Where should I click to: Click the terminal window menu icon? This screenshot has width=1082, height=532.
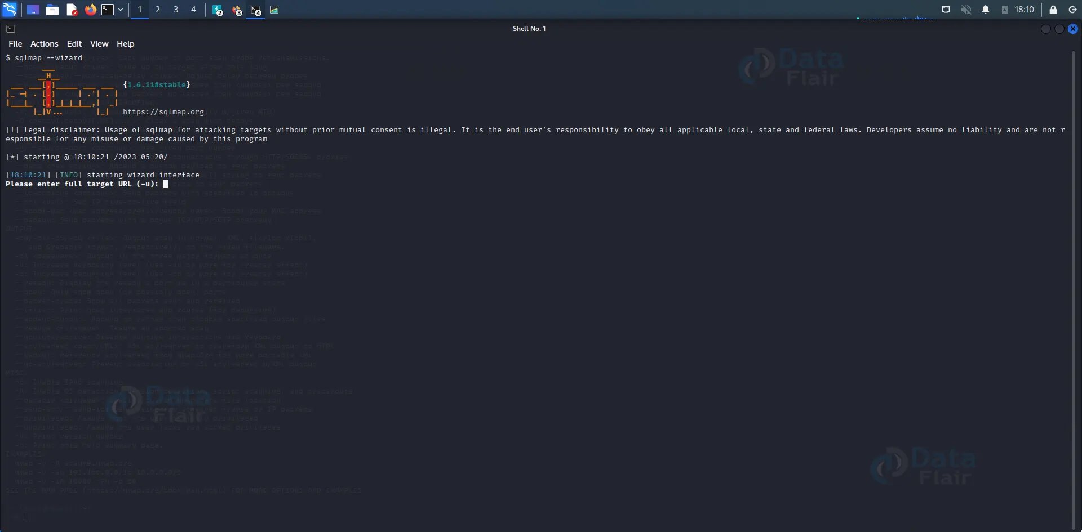click(11, 29)
